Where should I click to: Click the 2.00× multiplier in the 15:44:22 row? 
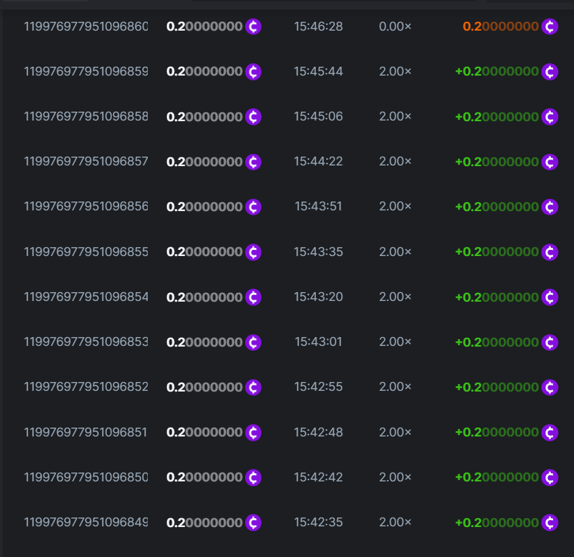pos(395,162)
